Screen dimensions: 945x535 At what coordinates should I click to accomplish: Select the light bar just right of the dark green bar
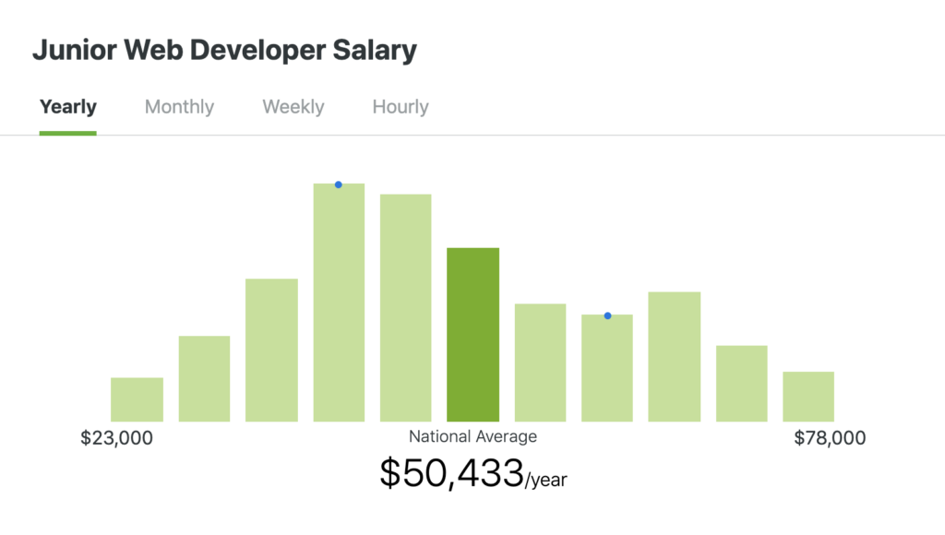[x=540, y=363]
